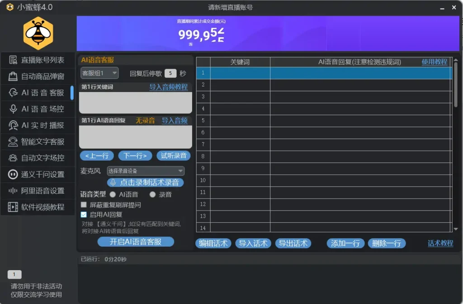Image resolution: width=463 pixels, height=304 pixels.
Task: Click the 自动商品弹窗 shopping bag icon
Action: point(13,76)
